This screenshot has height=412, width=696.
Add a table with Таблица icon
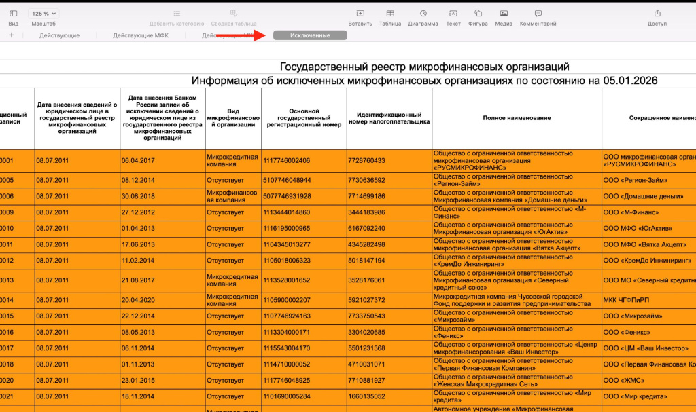[x=389, y=14]
